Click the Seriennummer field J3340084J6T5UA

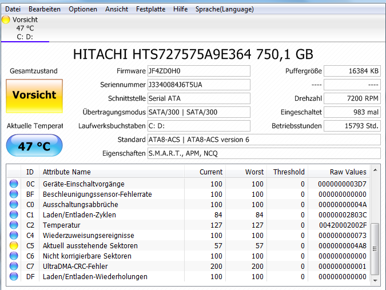(x=198, y=85)
